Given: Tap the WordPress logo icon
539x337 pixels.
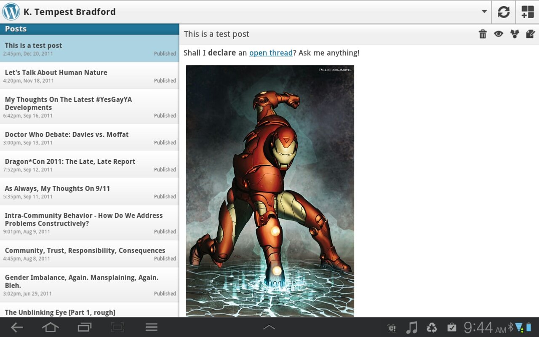Looking at the screenshot, I should click(x=11, y=12).
